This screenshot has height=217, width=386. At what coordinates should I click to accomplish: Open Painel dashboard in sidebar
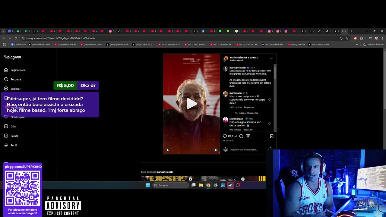click(11, 136)
